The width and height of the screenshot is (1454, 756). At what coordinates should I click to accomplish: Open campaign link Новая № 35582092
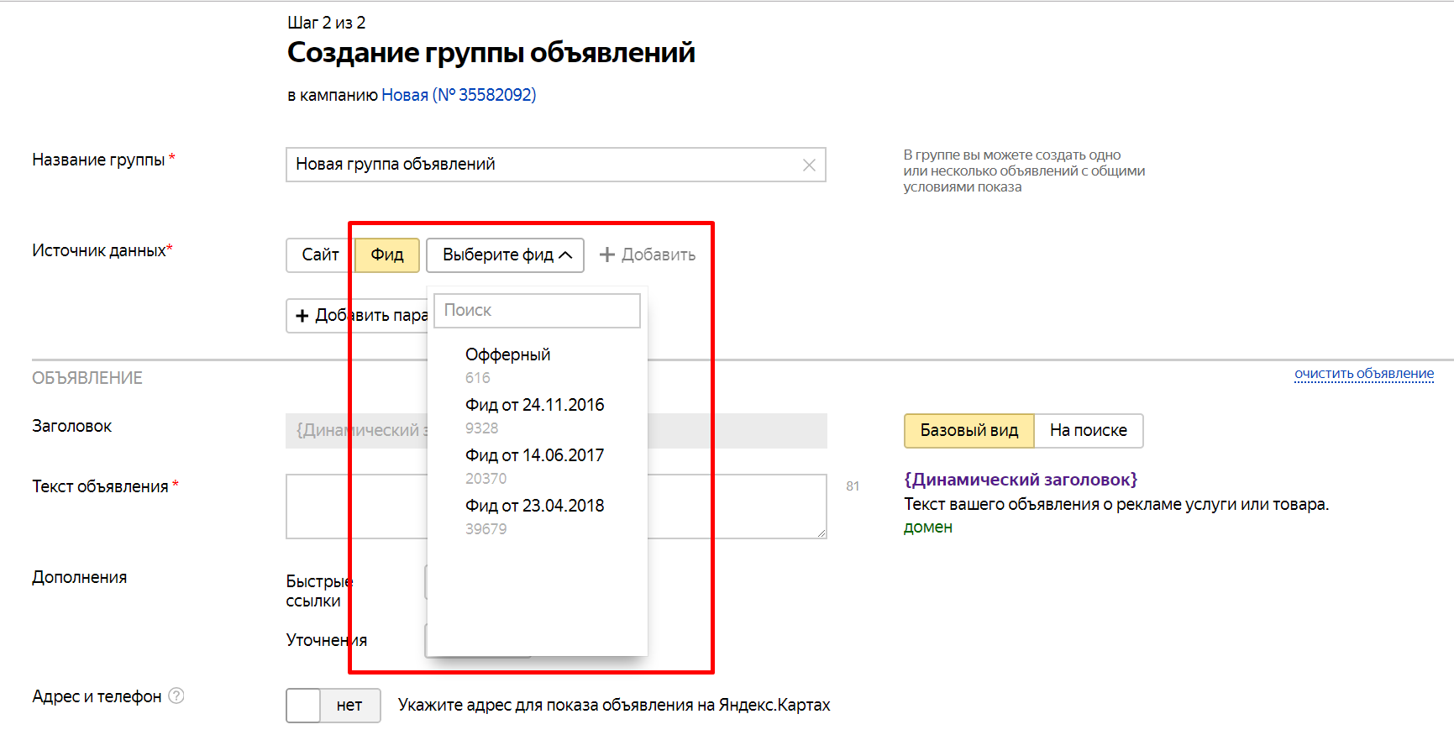coord(459,95)
